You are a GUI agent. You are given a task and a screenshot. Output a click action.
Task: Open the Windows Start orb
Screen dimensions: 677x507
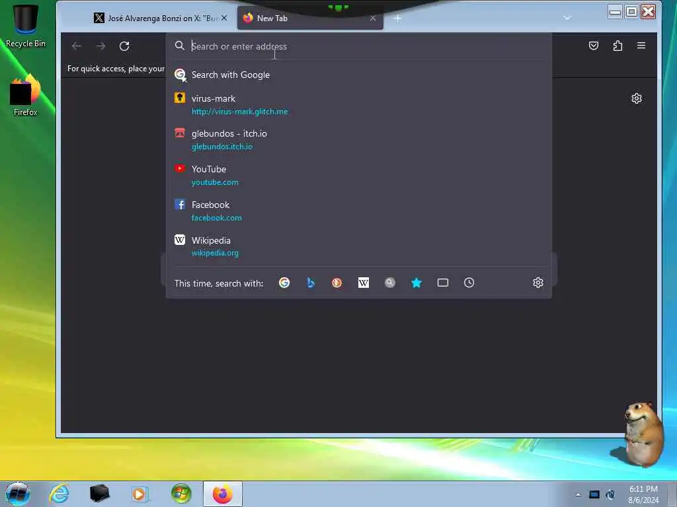[x=18, y=494]
